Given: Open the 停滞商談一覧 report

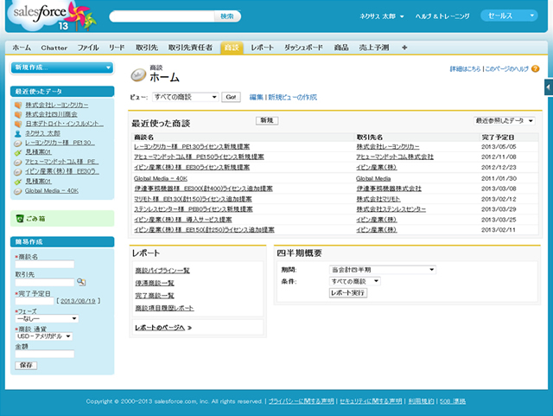Looking at the screenshot, I should (x=155, y=283).
